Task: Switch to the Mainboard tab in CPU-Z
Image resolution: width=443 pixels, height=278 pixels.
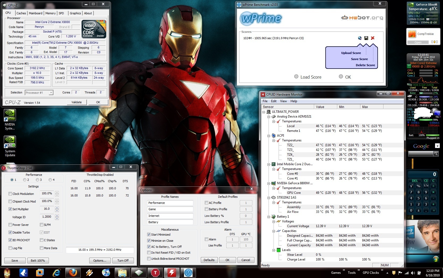Action: tap(36, 13)
